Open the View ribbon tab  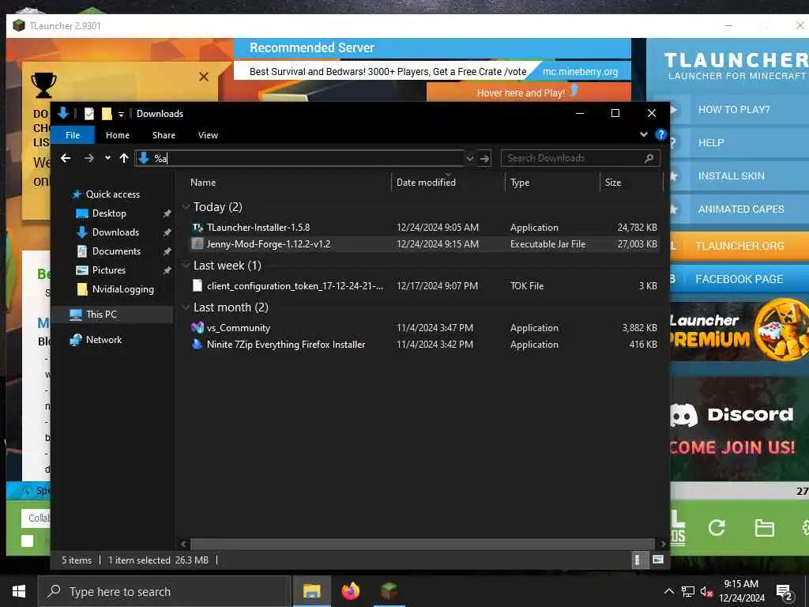[208, 135]
